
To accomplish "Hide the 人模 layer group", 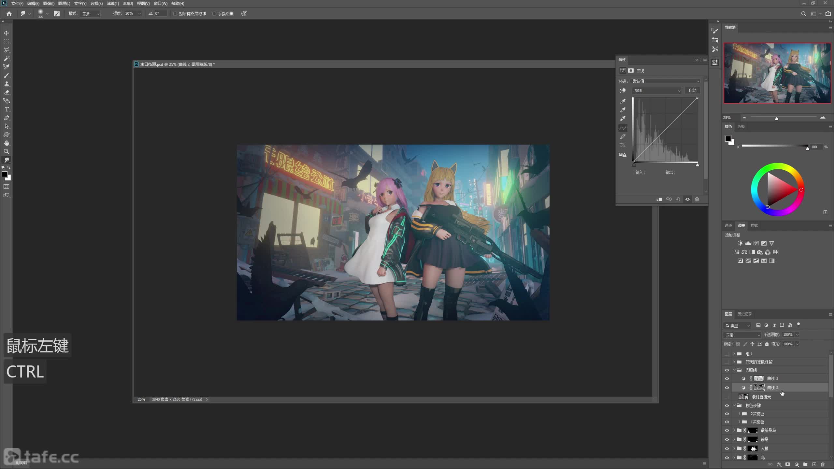I will [x=727, y=448].
